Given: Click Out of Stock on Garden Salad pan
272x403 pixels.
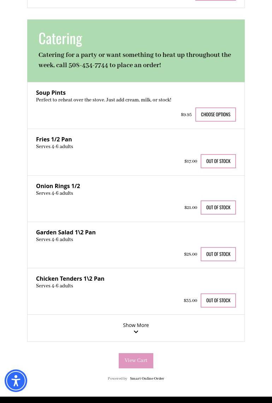Looking at the screenshot, I should coord(218,254).
